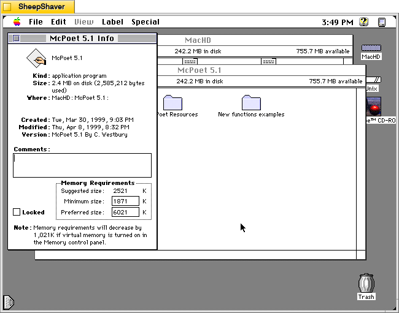This screenshot has width=399, height=313.
Task: Click the size box of McPoet 5.1 window
Action: click(x=361, y=255)
